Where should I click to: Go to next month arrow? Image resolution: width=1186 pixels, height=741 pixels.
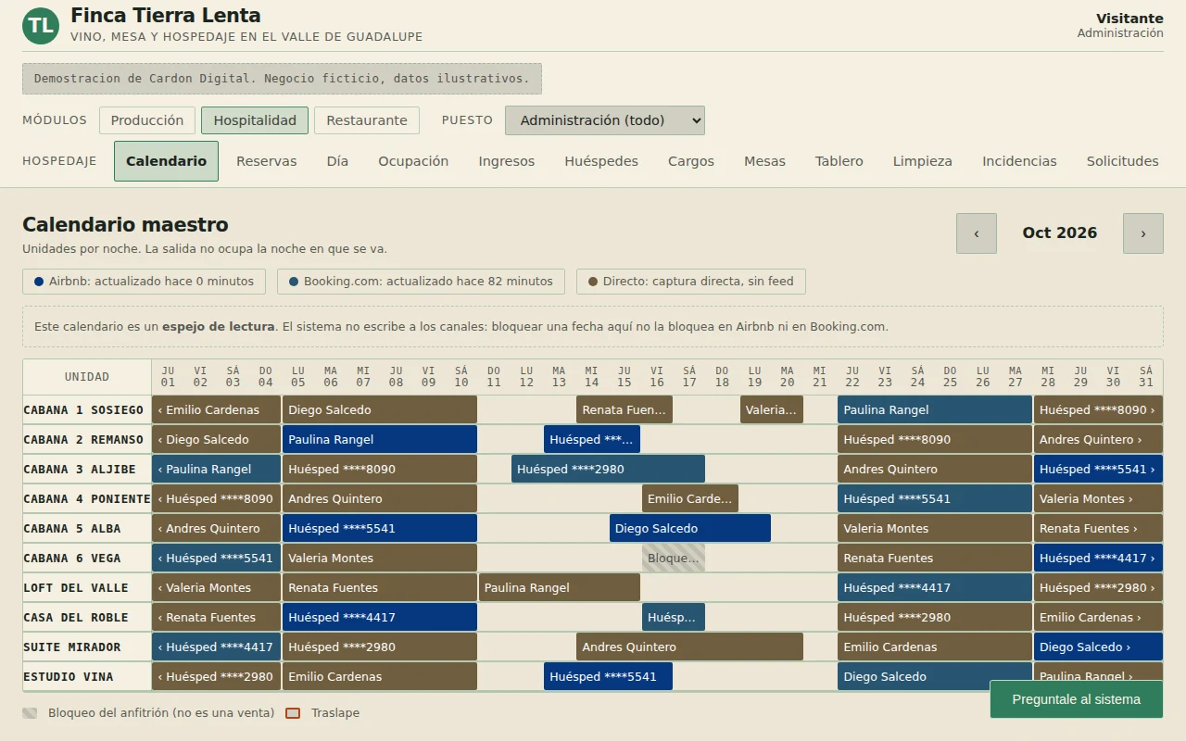(x=1143, y=233)
